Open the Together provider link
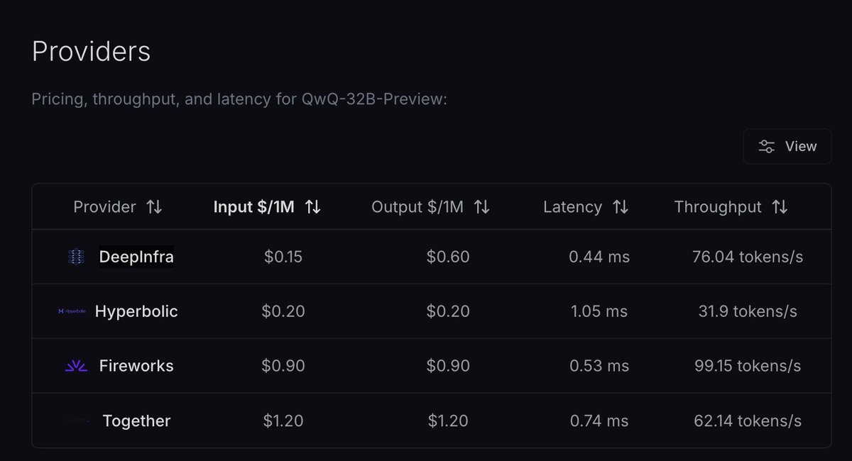The width and height of the screenshot is (852, 461). (136, 421)
